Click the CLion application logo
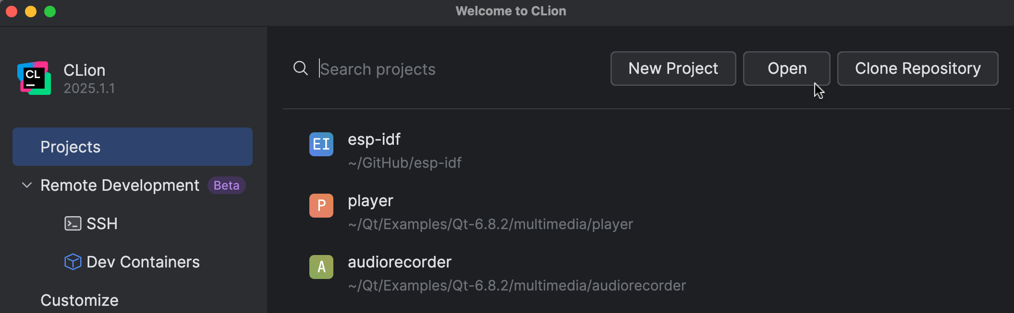The image size is (1014, 313). coord(34,78)
